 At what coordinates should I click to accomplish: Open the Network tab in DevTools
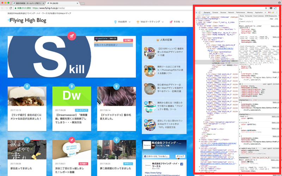click(x=231, y=13)
